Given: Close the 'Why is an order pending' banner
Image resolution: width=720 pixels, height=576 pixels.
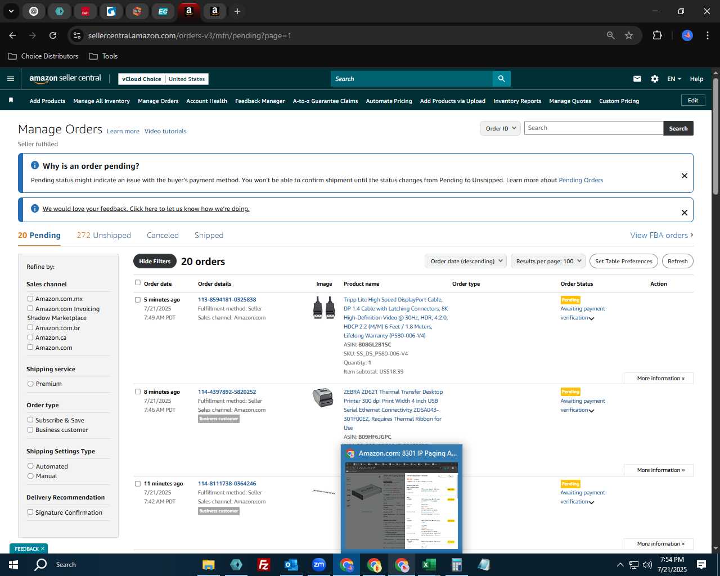Looking at the screenshot, I should 685,175.
